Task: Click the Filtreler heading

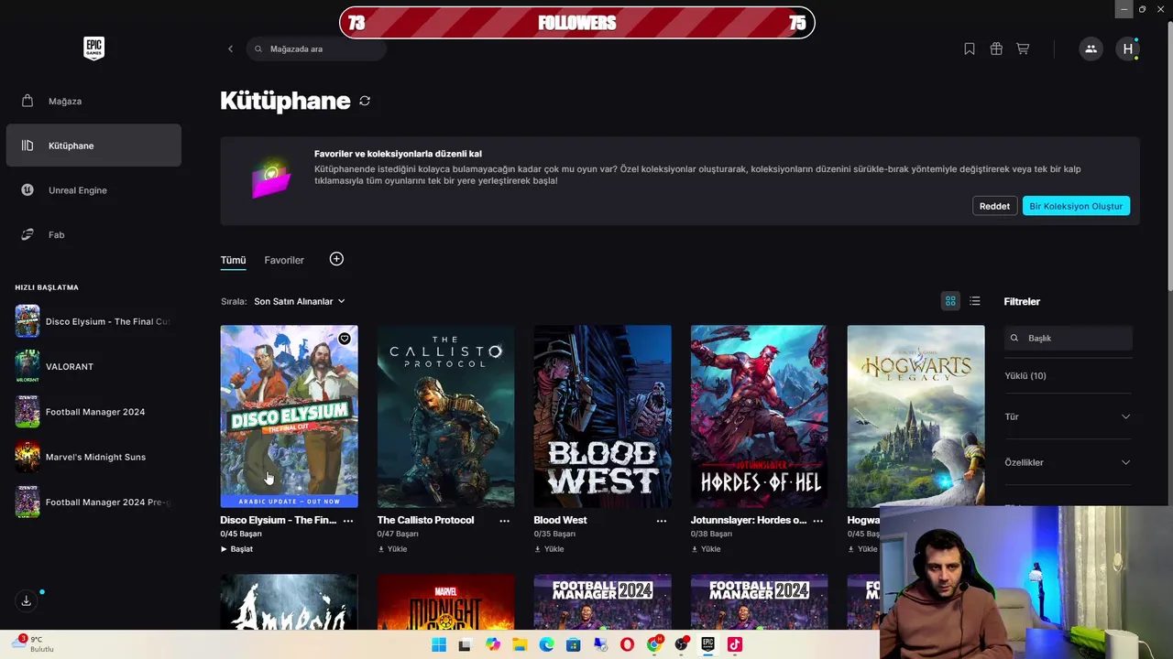Action: [x=1022, y=301]
